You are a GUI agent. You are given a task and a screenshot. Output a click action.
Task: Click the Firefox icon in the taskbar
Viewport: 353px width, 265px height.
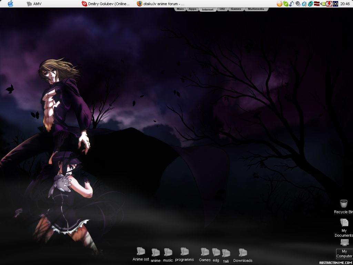(140, 3)
